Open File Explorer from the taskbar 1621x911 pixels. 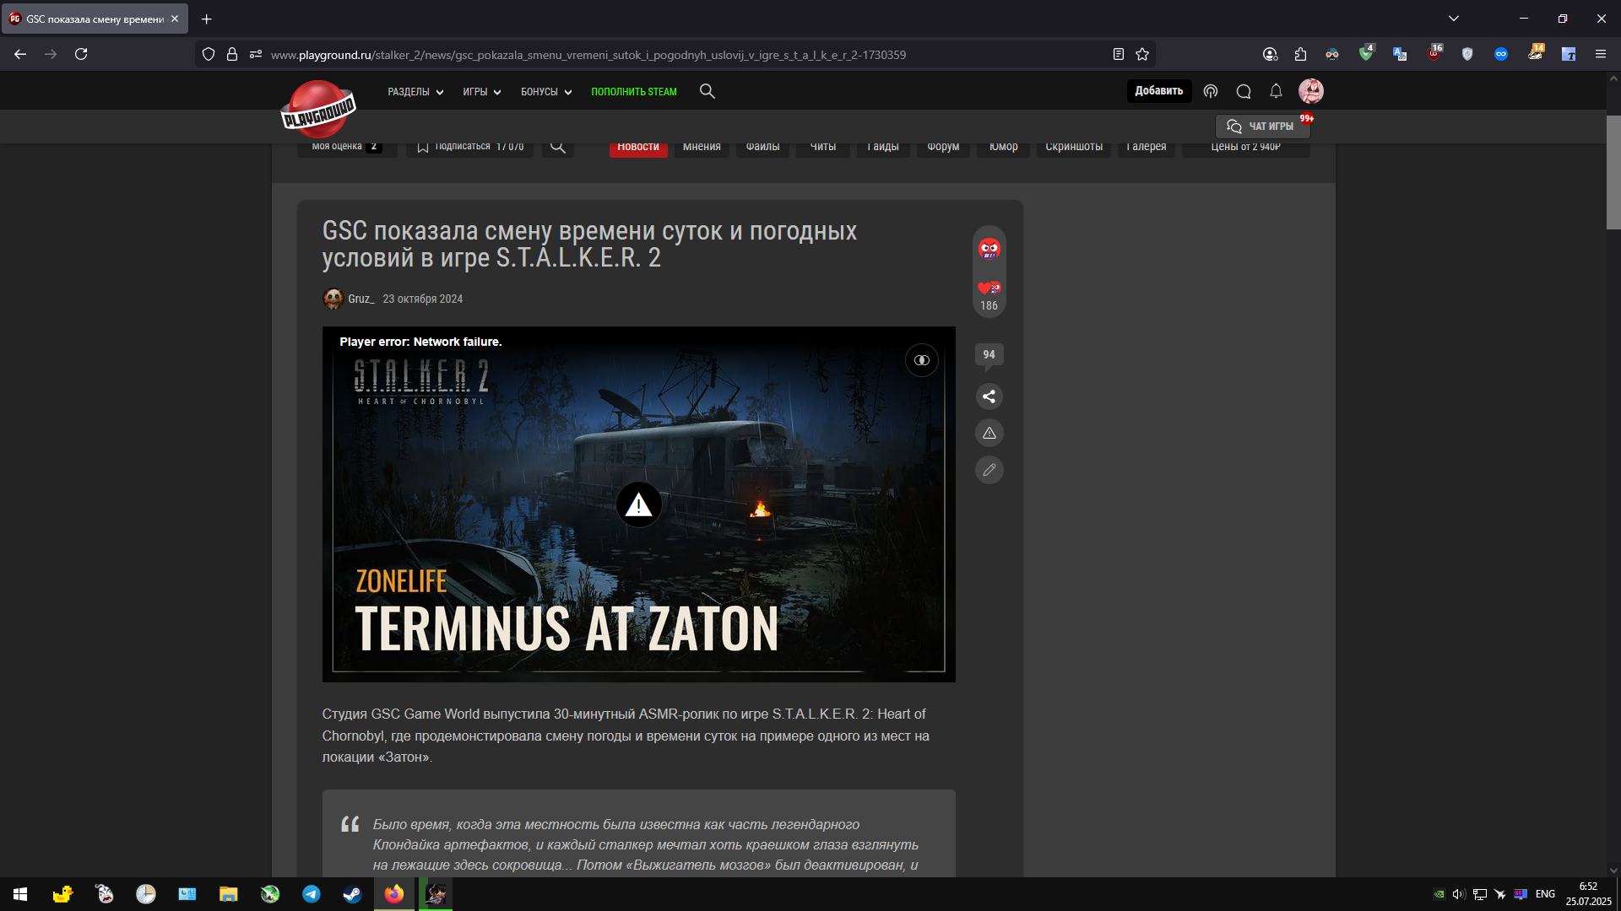[228, 894]
